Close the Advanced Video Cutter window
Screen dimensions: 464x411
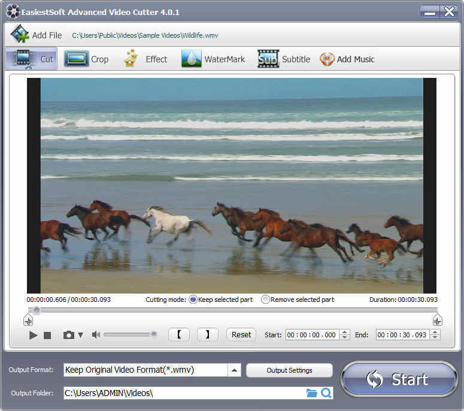[450, 12]
